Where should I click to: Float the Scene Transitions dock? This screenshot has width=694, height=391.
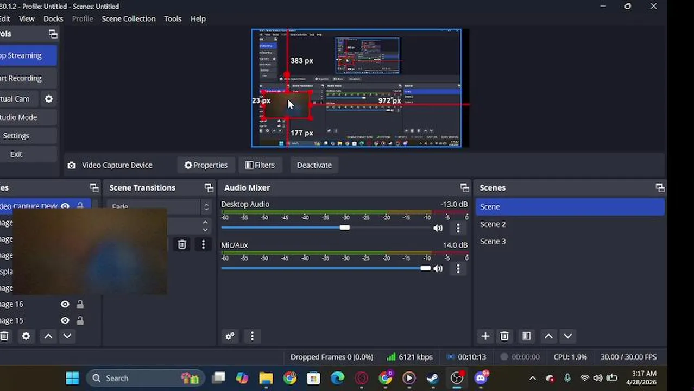click(x=209, y=188)
